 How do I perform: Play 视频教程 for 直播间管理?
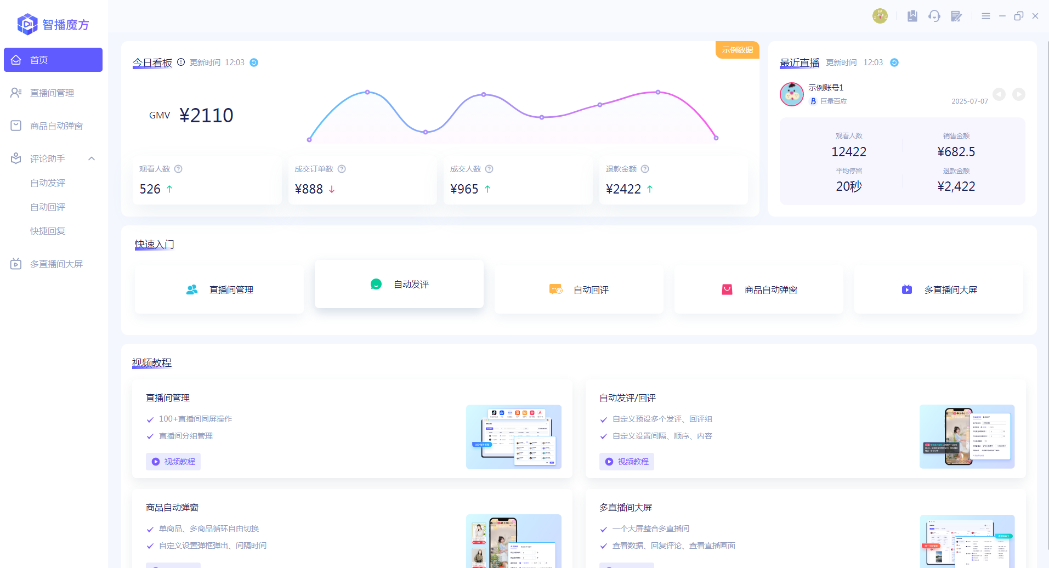[173, 462]
